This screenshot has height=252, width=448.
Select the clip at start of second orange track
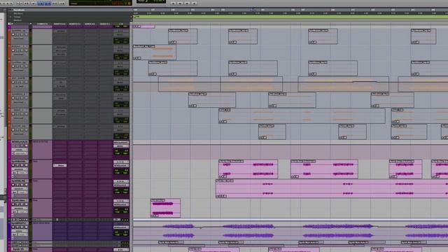[x=155, y=52]
